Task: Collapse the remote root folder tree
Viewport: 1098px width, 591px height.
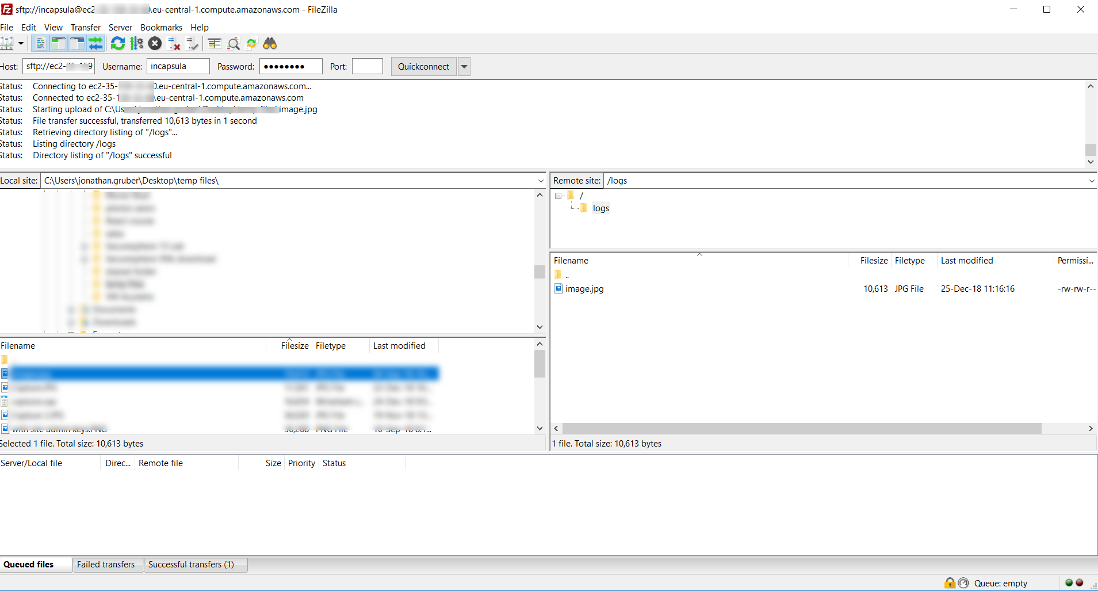Action: [558, 196]
